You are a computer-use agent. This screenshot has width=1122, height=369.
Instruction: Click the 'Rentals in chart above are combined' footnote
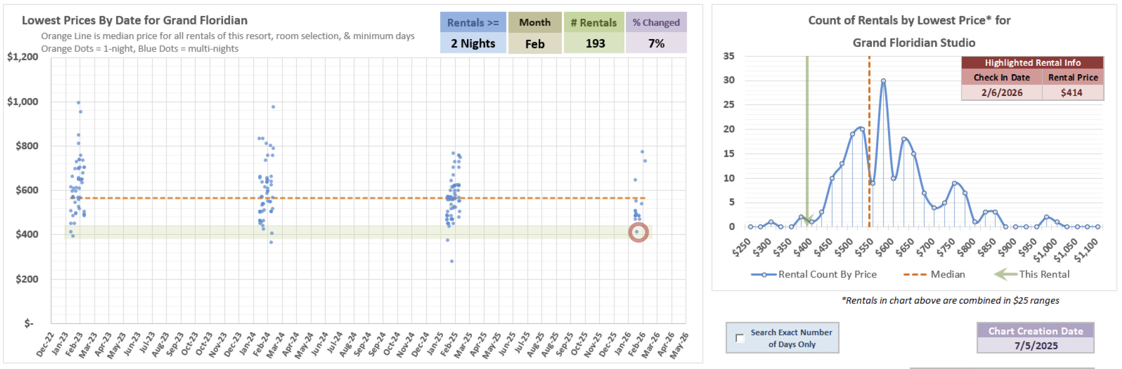point(951,301)
